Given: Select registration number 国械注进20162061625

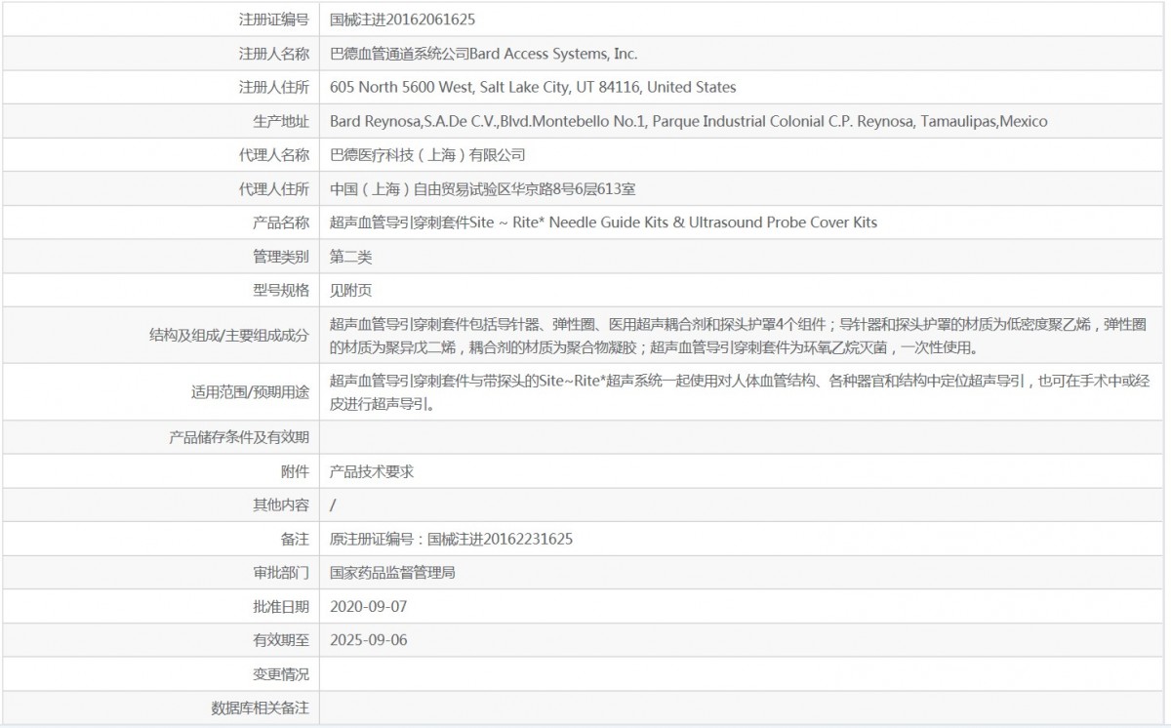Looking at the screenshot, I should click(403, 20).
